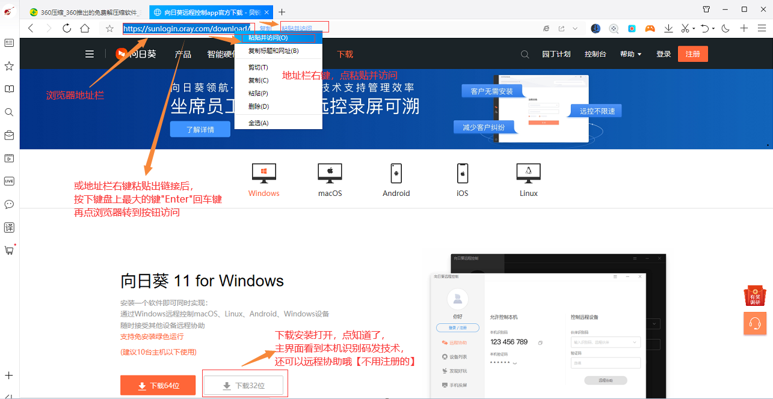
Task: Click the undo closed tab icon
Action: [706, 28]
